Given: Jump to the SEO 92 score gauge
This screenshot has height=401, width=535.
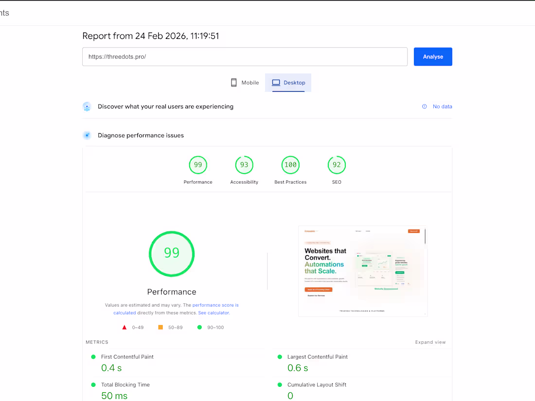Looking at the screenshot, I should coord(337,165).
